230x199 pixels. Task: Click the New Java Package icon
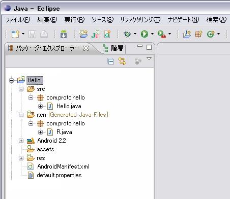coord(198,34)
